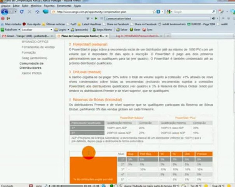Open the Ferramentas de vendas sidebar link

point(38,47)
